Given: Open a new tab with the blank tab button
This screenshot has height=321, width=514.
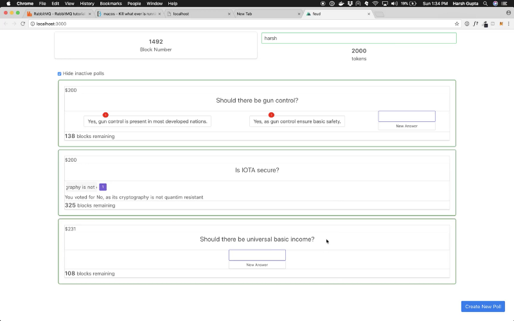Looking at the screenshot, I should 379,14.
